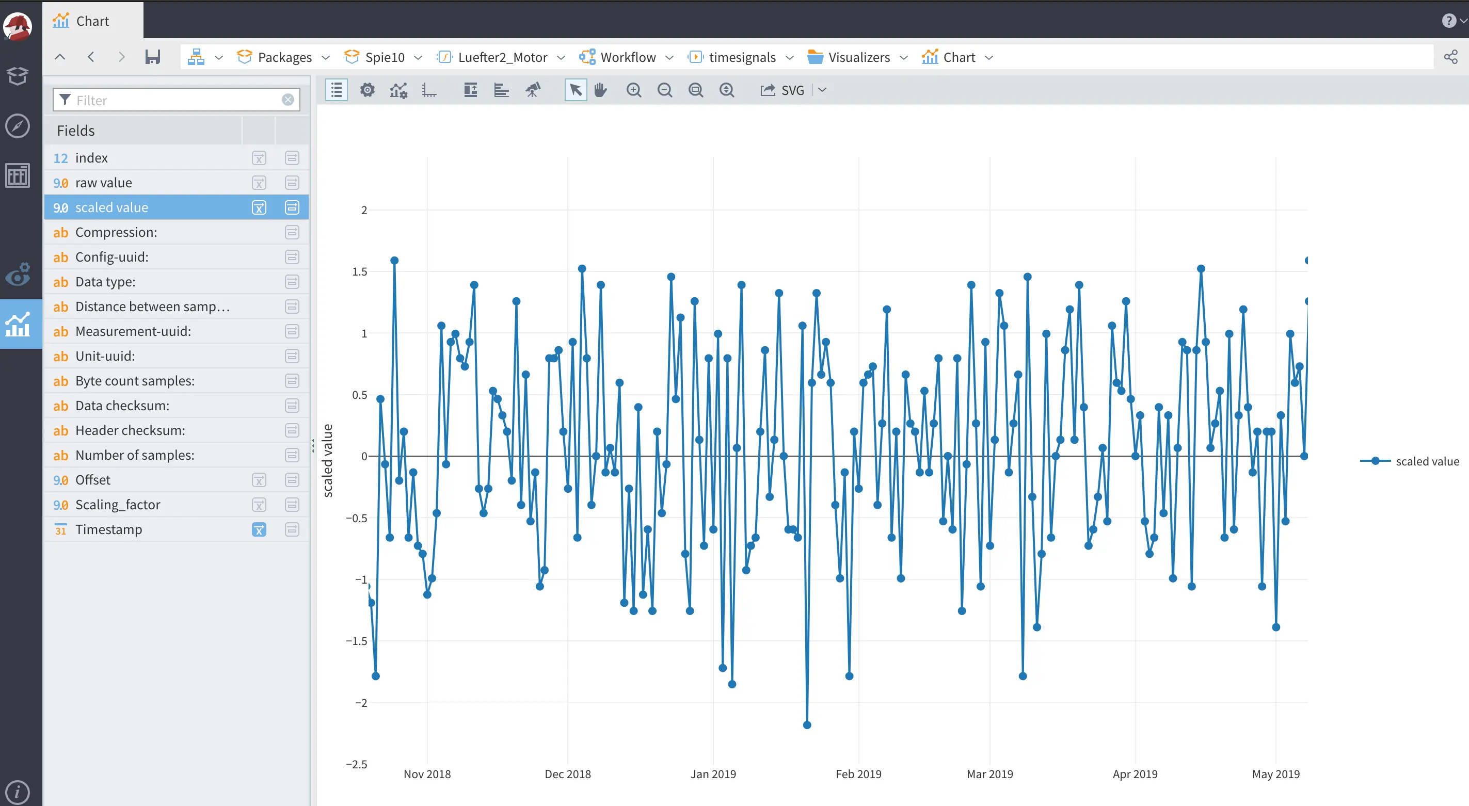This screenshot has height=806, width=1469.
Task: Click the horizontal bar alignment icon
Action: (501, 90)
